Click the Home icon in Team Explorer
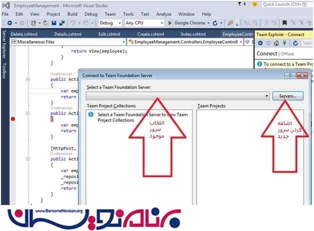 [x=276, y=43]
